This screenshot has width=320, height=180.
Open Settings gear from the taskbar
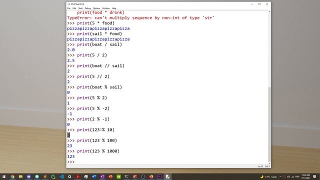click(x=69, y=176)
